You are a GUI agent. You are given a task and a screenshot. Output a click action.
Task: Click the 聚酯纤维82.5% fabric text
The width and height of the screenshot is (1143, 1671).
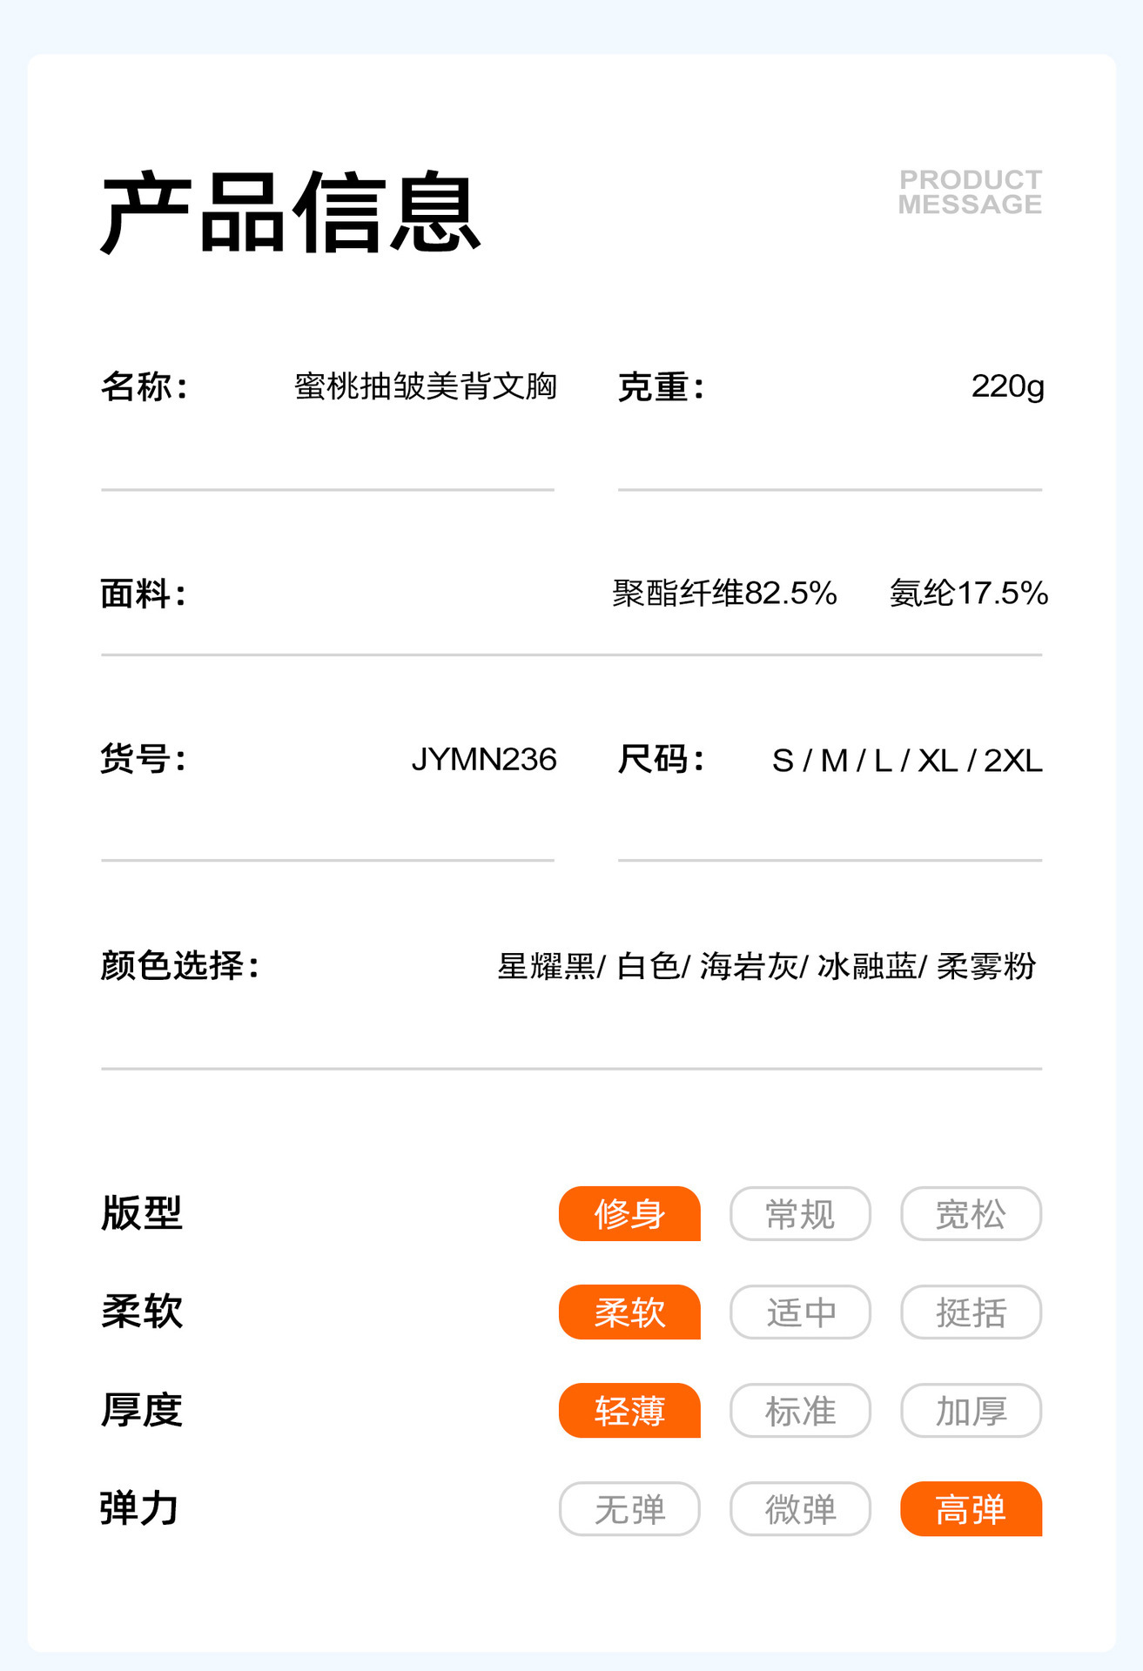pos(724,593)
